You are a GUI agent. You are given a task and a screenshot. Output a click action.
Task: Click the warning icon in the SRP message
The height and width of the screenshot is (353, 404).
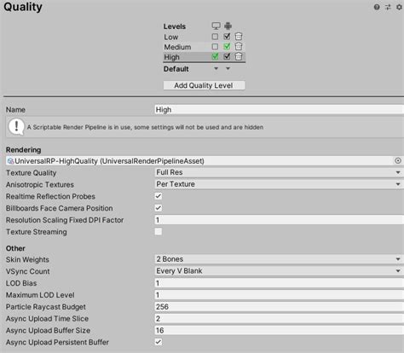(16, 127)
